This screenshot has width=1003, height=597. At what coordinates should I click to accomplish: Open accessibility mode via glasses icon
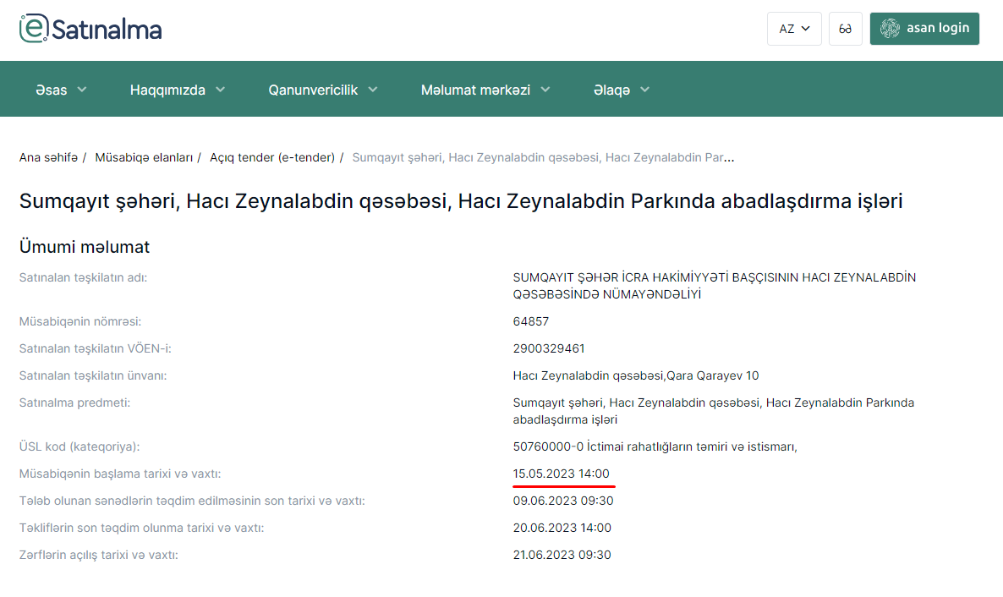[x=846, y=29]
